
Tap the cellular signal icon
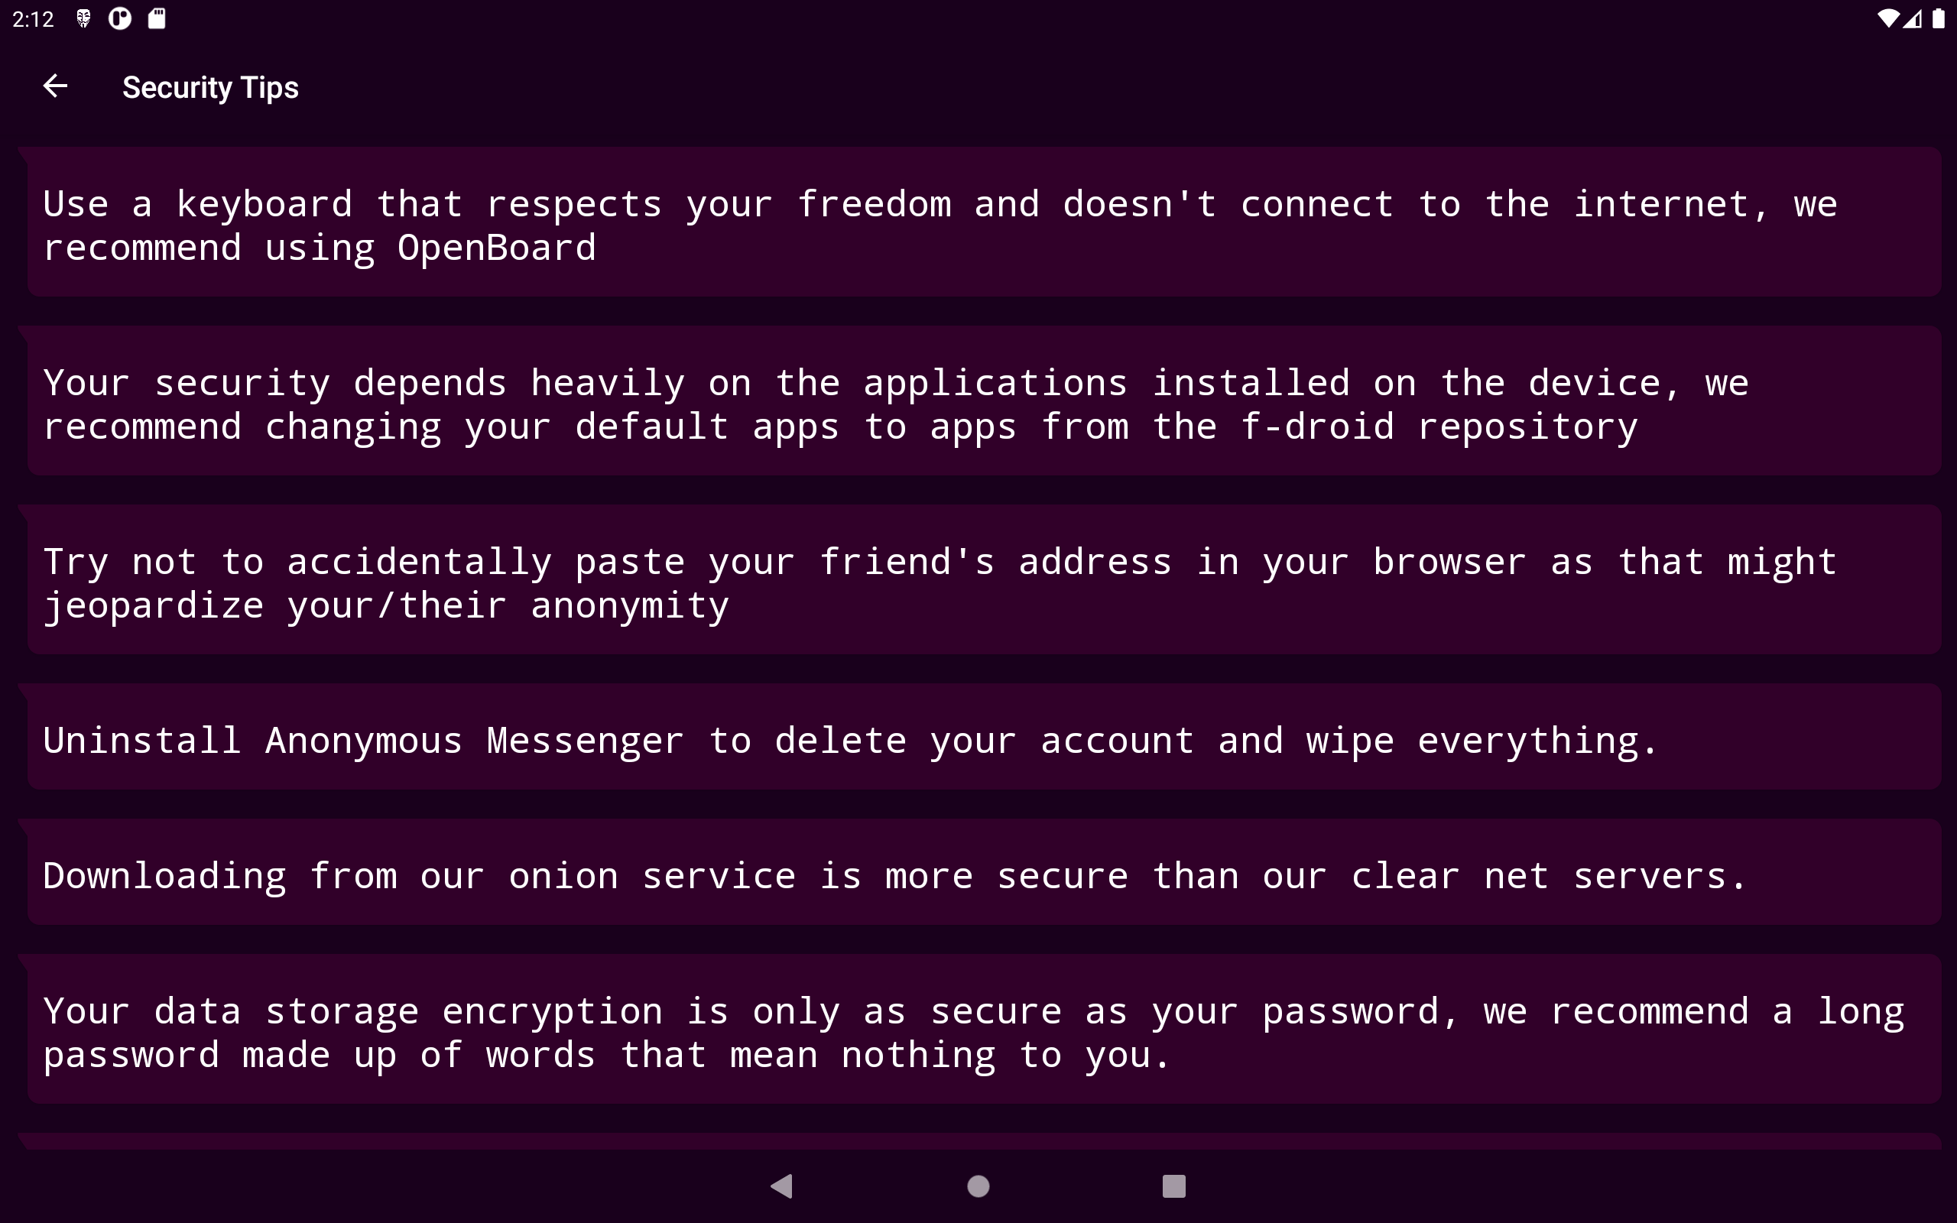point(1913,18)
